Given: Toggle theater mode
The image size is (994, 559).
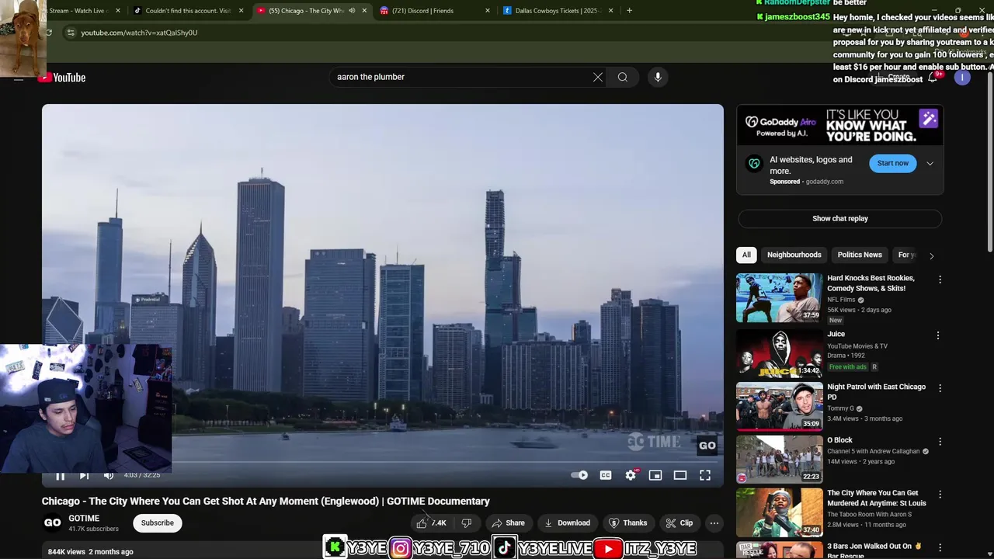Looking at the screenshot, I should [x=680, y=475].
